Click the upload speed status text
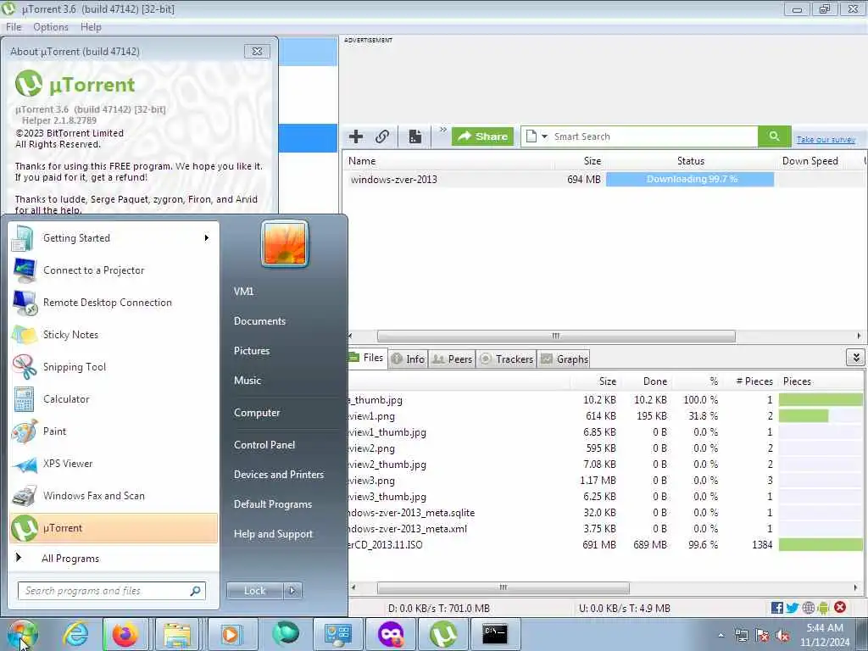Viewport: 868px width, 651px height. tap(625, 609)
